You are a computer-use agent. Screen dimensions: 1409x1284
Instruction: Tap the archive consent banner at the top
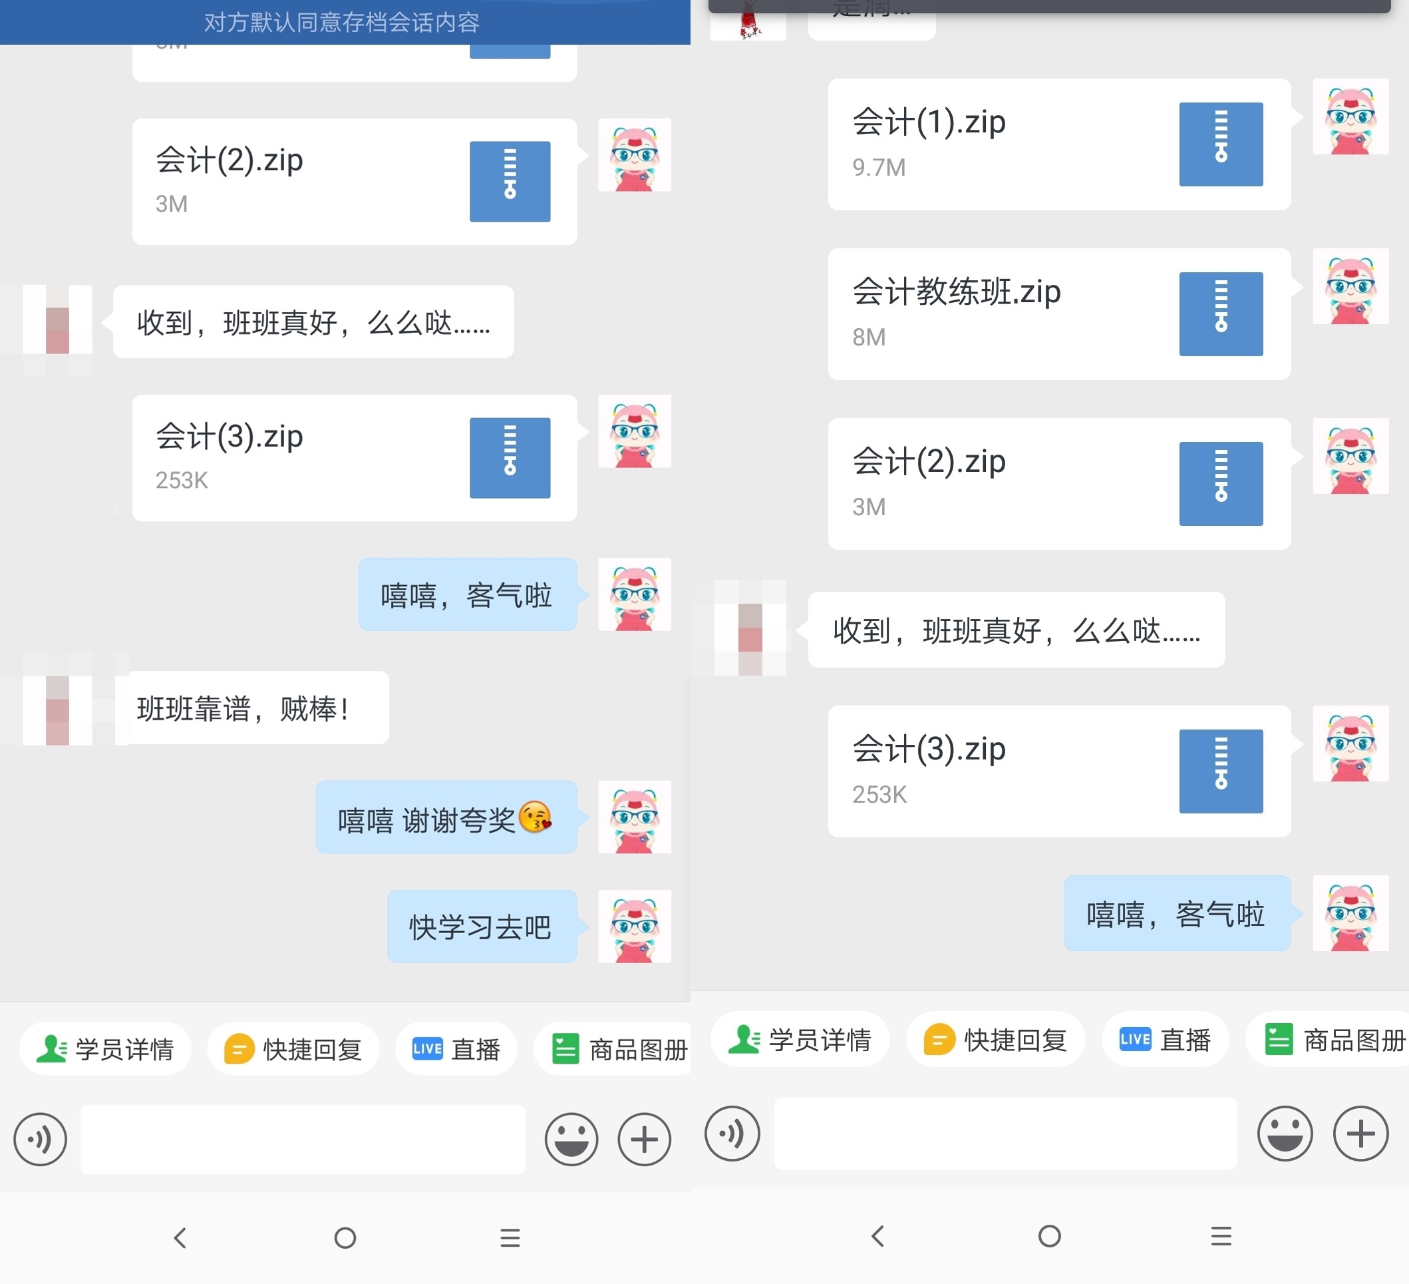(343, 23)
